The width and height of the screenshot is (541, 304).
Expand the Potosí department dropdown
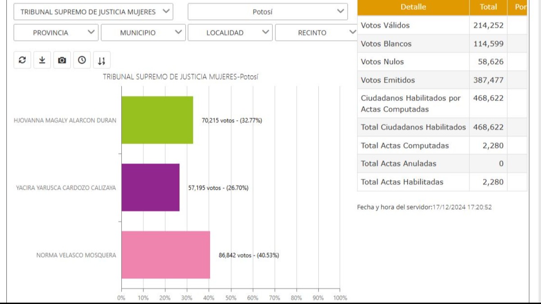pyautogui.click(x=268, y=12)
